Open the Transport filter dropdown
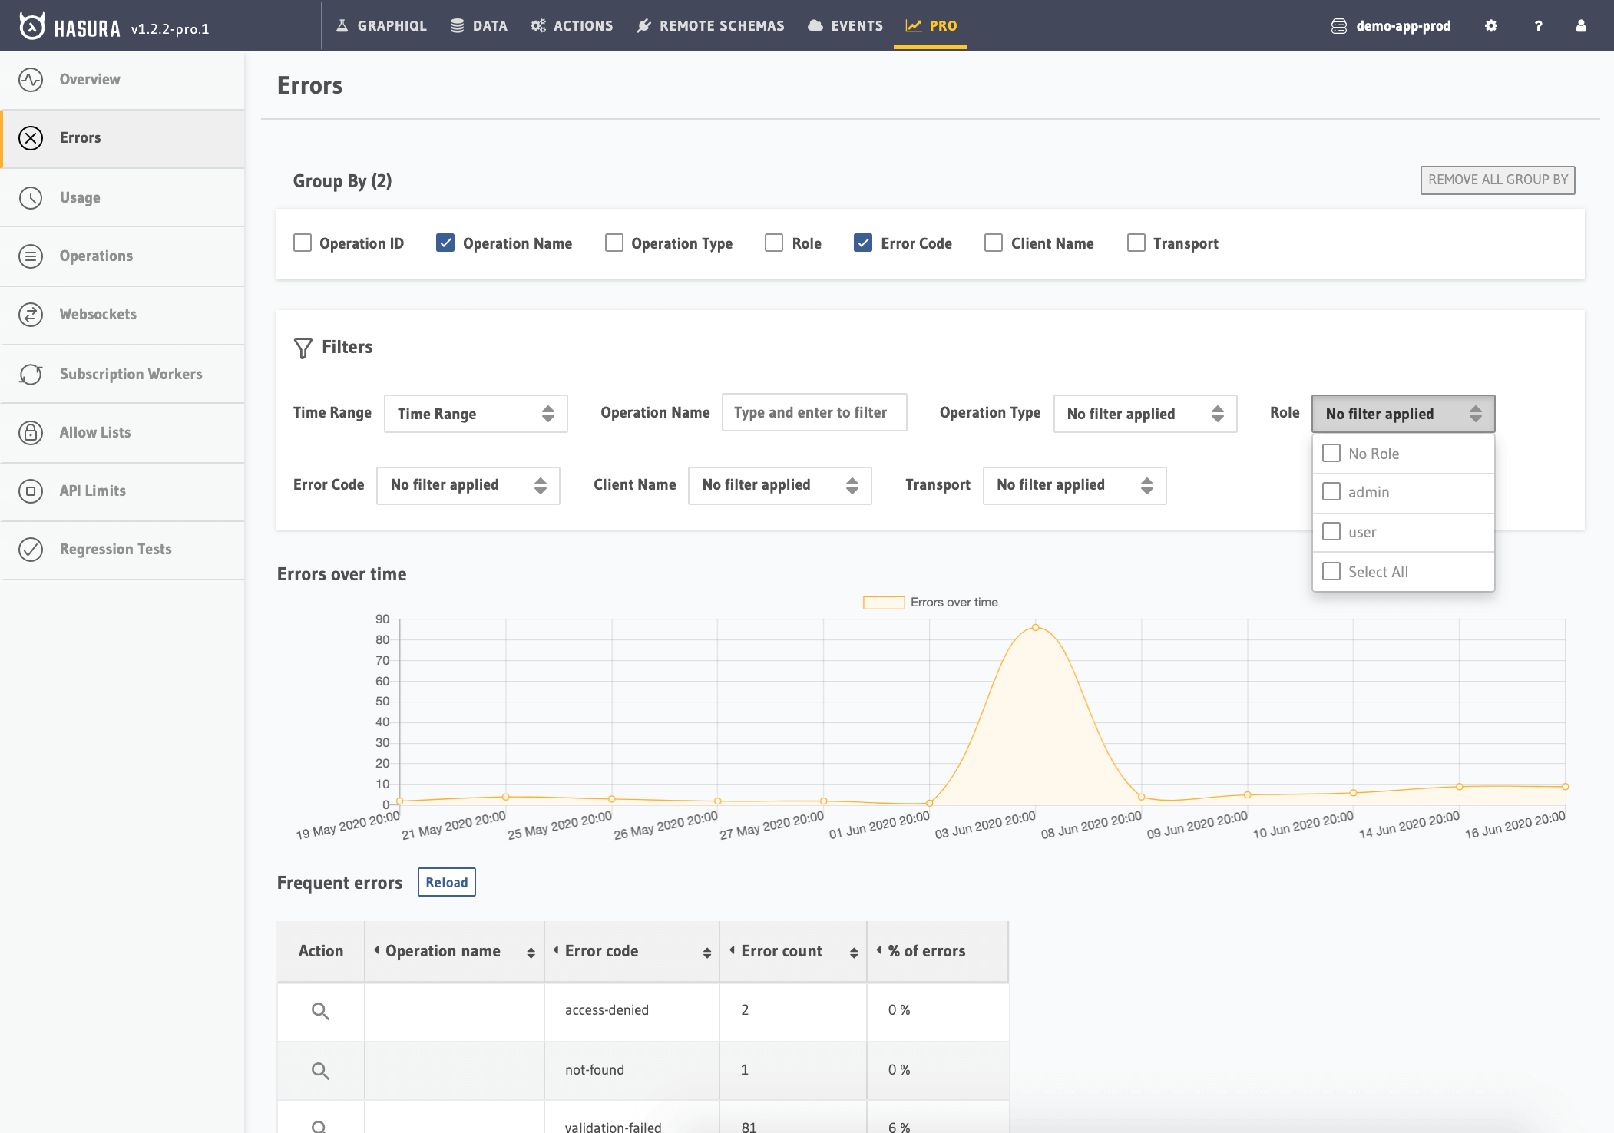The image size is (1614, 1133). click(x=1074, y=485)
